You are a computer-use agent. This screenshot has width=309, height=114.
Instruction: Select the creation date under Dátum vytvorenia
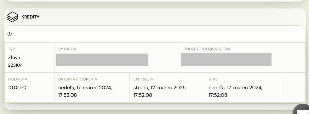coord(85,91)
